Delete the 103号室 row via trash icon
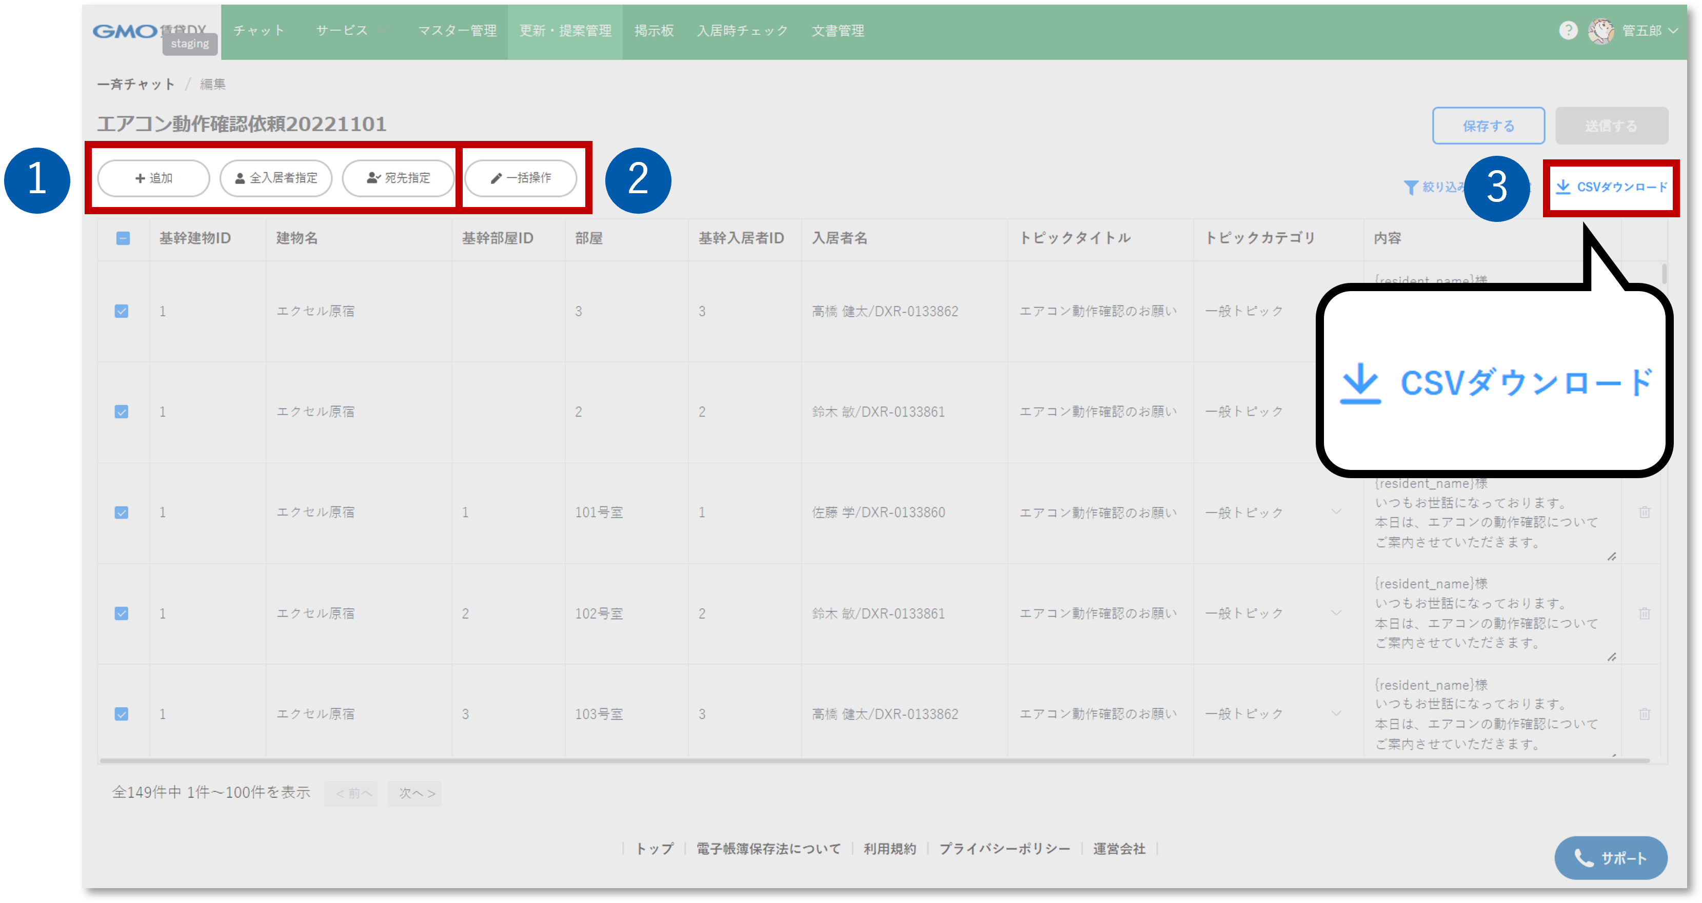 (x=1645, y=713)
